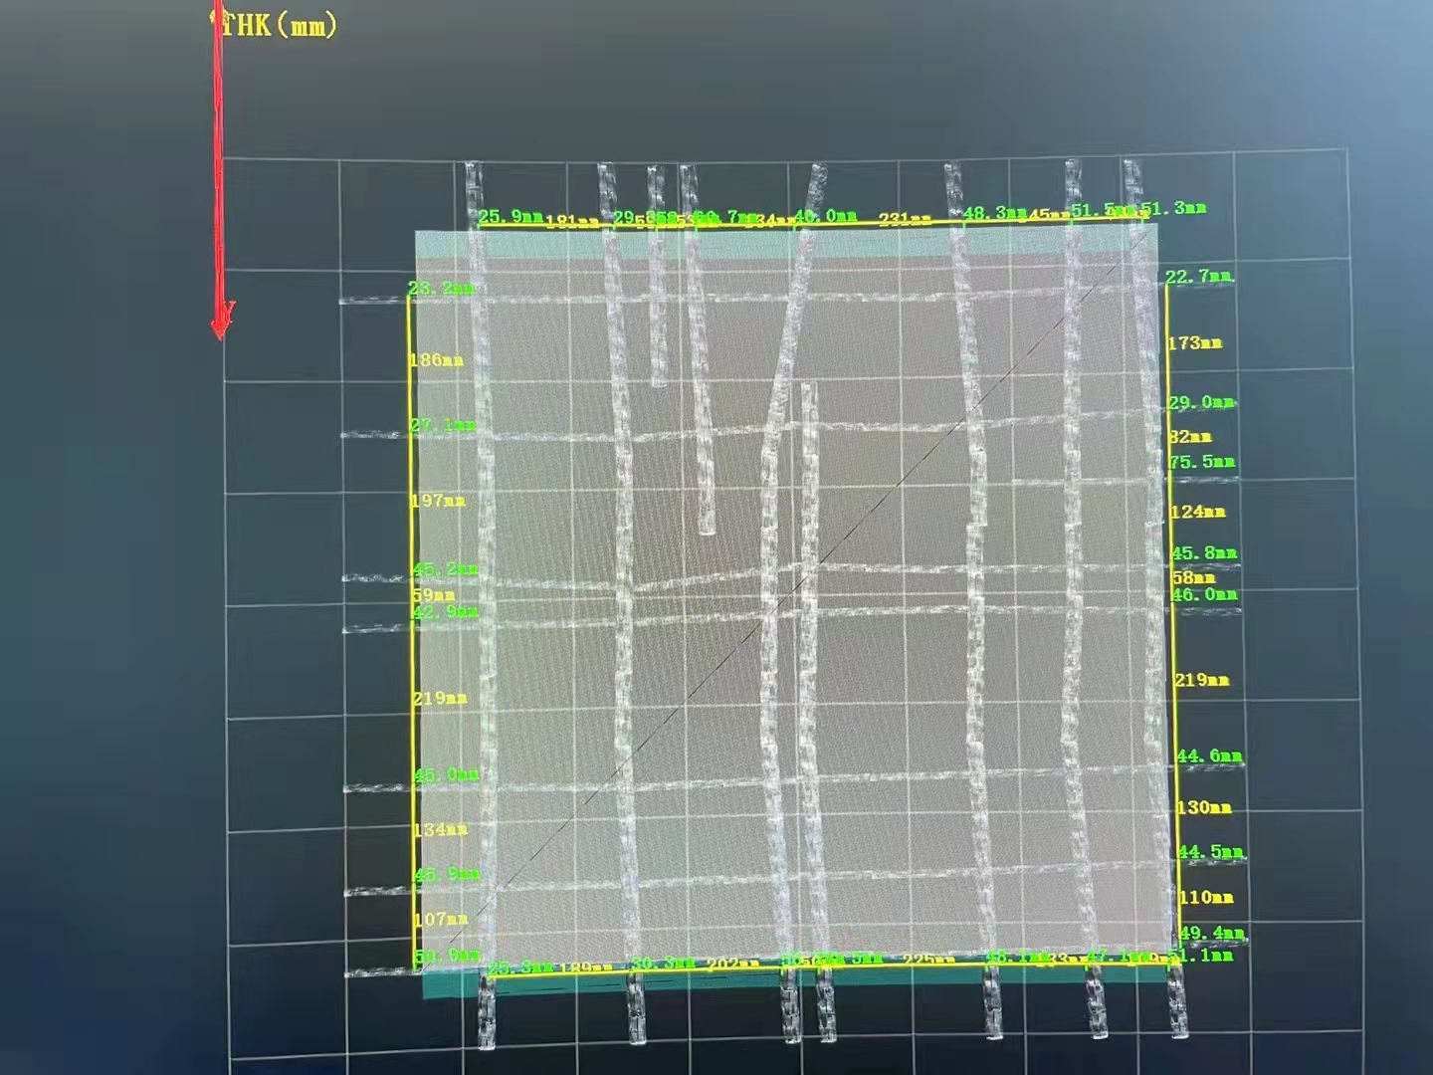
Task: Select the 25.9mm thickness measurement label
Action: tap(510, 213)
